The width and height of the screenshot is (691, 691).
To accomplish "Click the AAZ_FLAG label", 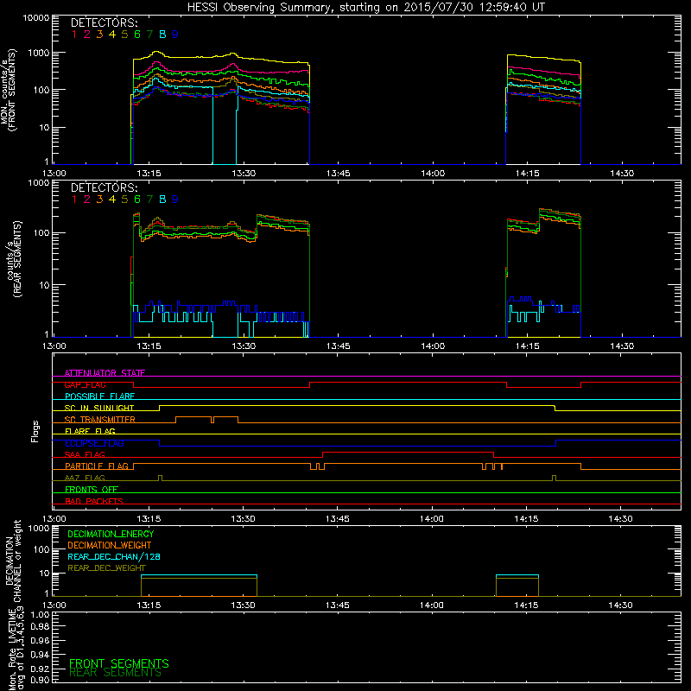I will click(85, 478).
